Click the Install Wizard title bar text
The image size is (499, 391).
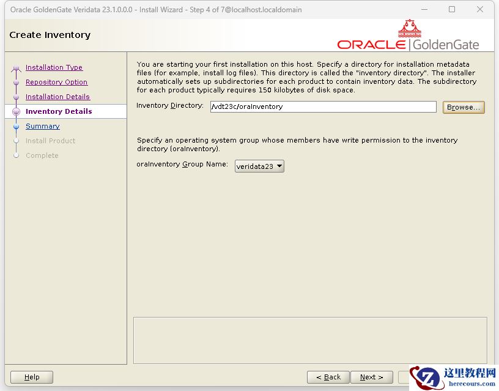tap(156, 10)
